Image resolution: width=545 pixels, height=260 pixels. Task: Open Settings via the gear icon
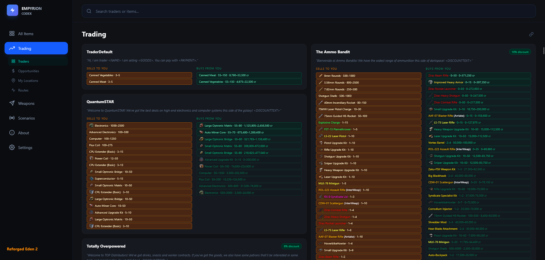[12, 148]
